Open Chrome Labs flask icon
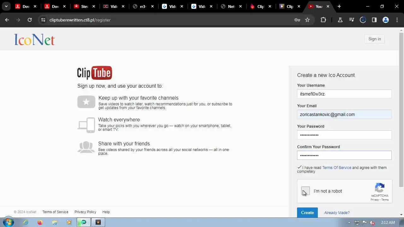The image size is (404, 227). click(340, 20)
